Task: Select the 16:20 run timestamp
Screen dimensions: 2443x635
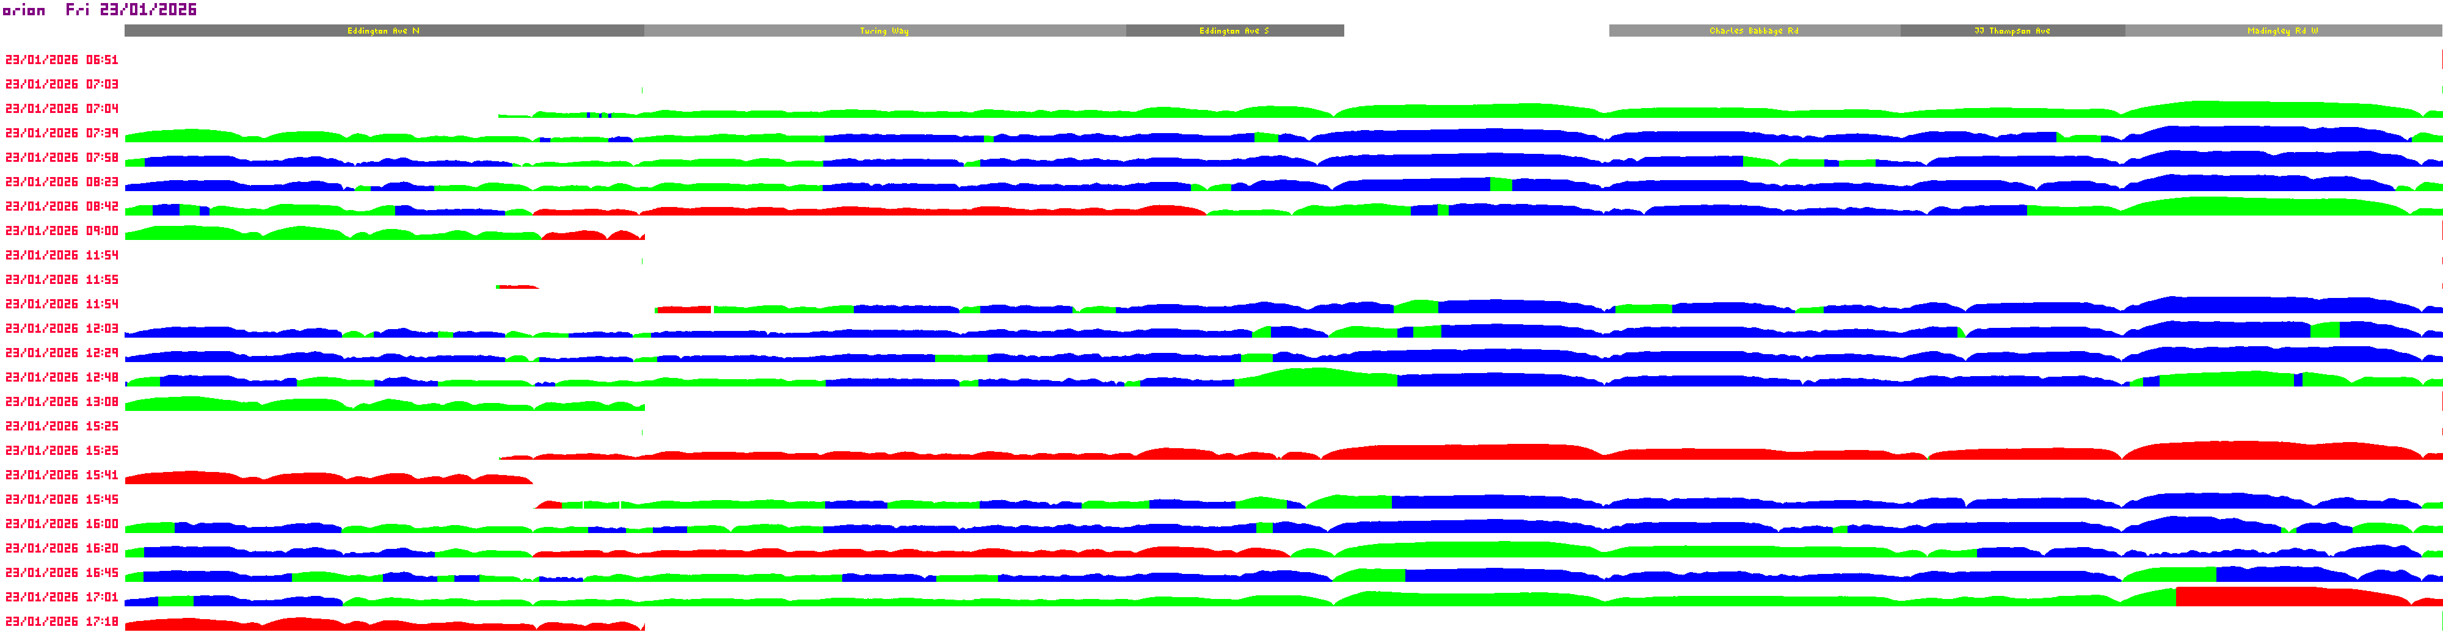Action: click(x=62, y=549)
